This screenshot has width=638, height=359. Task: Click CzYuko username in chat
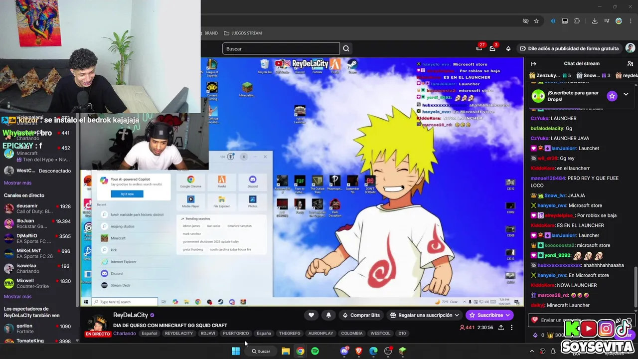click(x=540, y=118)
